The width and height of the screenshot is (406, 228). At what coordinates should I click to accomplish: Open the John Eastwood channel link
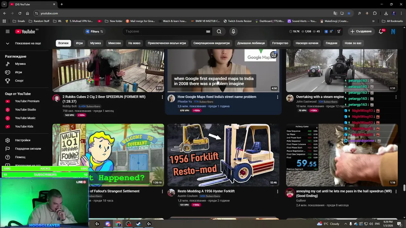(306, 102)
